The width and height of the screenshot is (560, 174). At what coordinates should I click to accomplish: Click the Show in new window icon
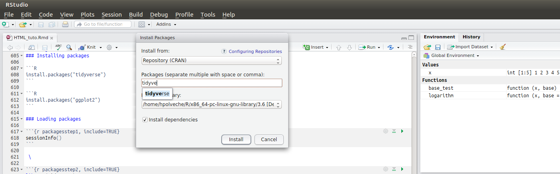[x=32, y=47]
